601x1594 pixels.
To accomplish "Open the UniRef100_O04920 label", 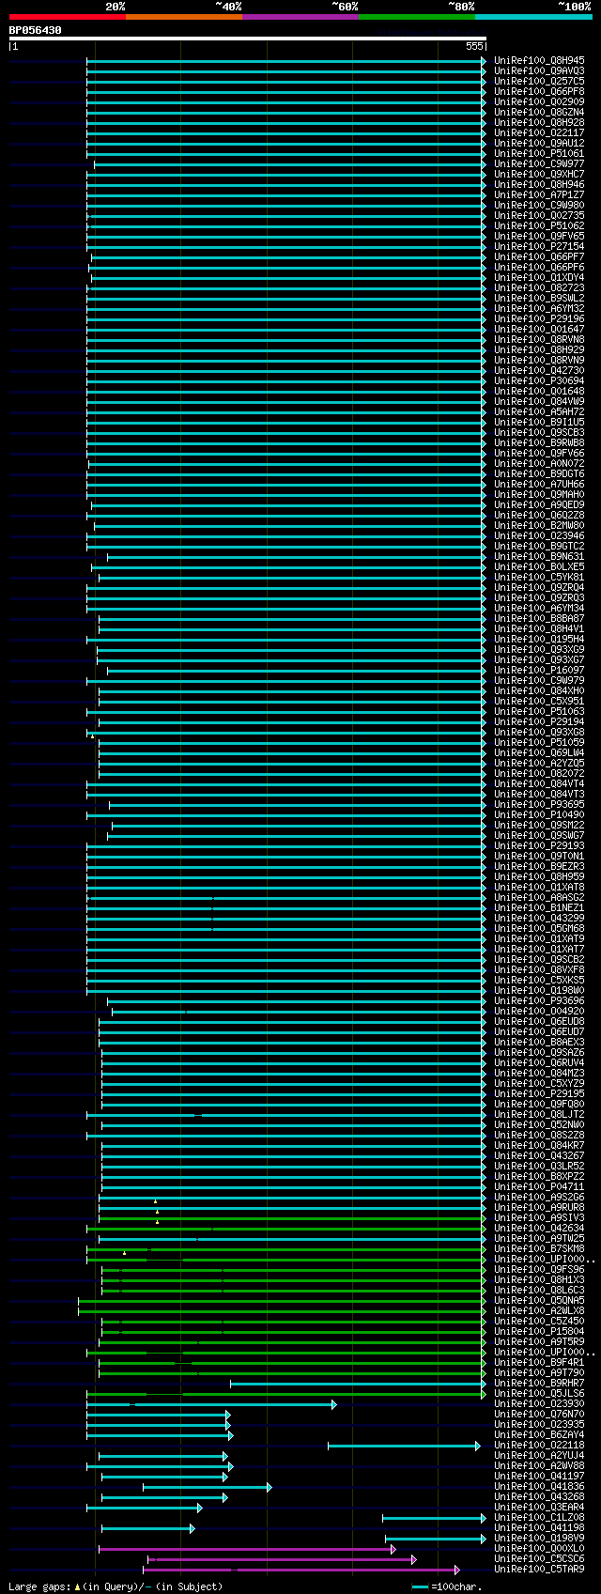I will [x=539, y=1012].
